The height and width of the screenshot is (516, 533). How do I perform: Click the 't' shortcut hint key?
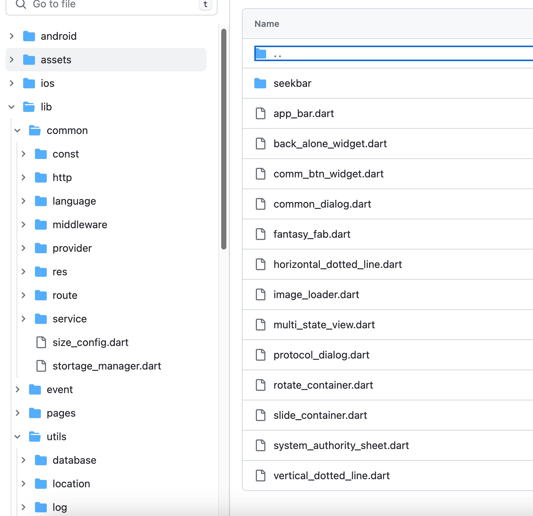[x=205, y=4]
